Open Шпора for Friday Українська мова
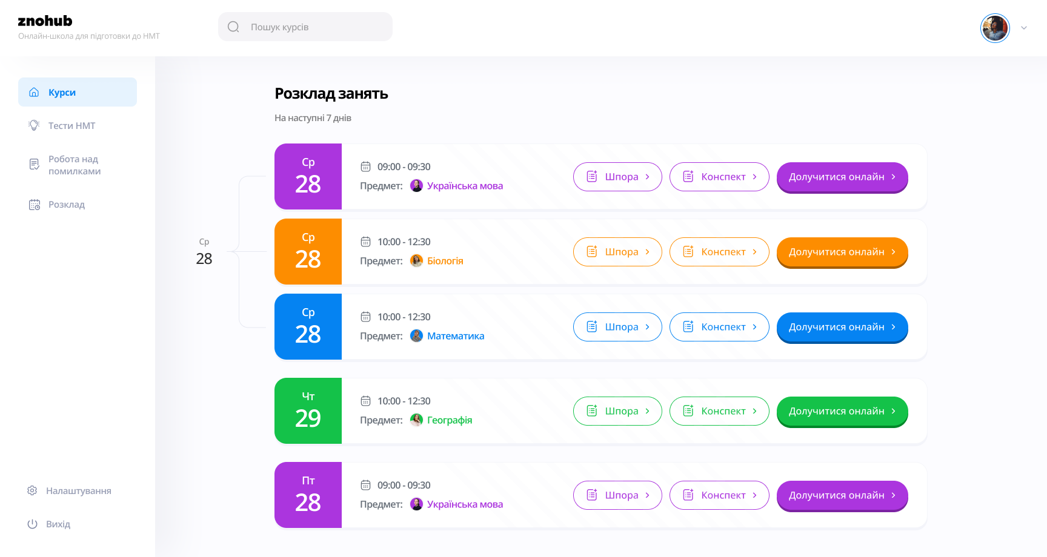The height and width of the screenshot is (557, 1047). (617, 495)
